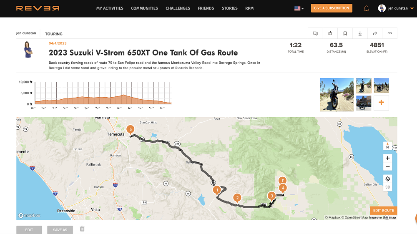Delete ride with trash icon
417x234 pixels.
pos(82,229)
